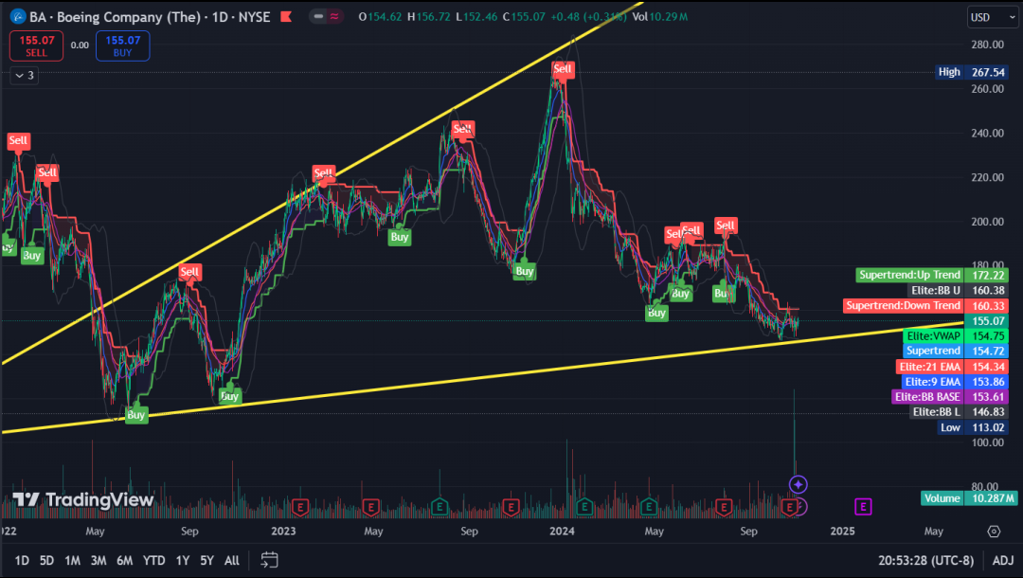
Task: Click the green earnings E marker near May 2024
Action: pos(649,506)
